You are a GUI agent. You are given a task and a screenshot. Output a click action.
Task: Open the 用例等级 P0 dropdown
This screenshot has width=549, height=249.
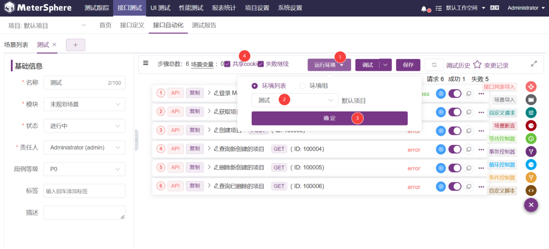84,169
